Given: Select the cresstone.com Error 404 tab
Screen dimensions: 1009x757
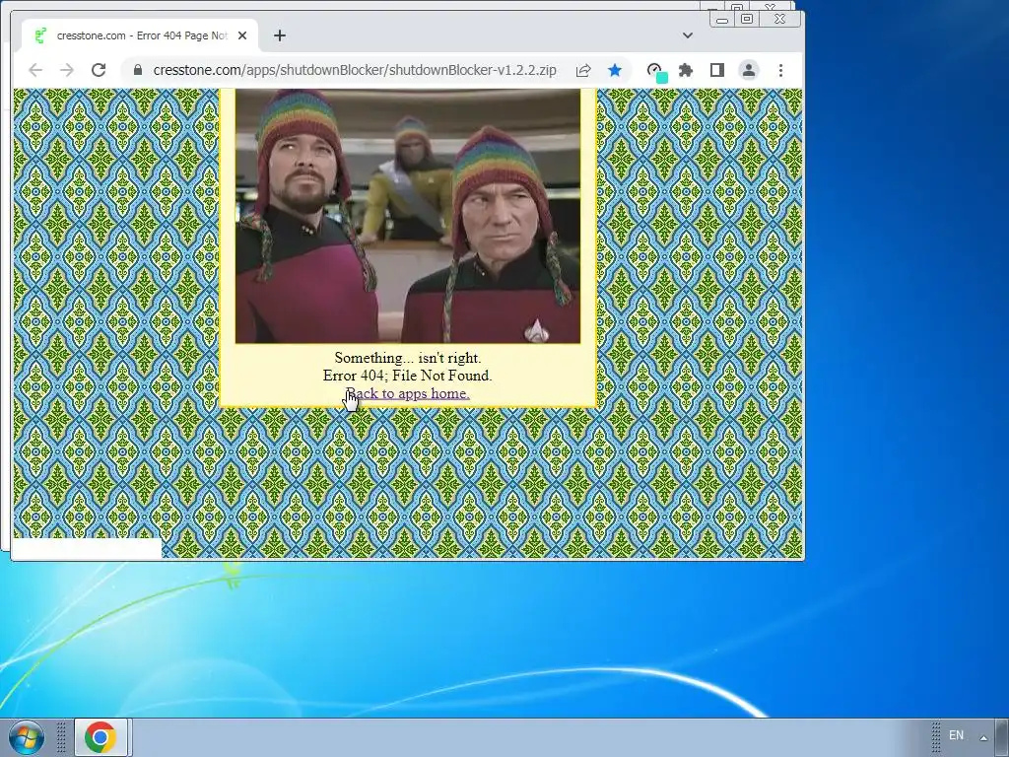Looking at the screenshot, I should pyautogui.click(x=140, y=36).
